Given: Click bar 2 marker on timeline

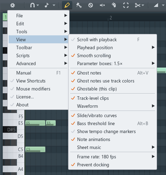Looking at the screenshot, I should 111,18.
